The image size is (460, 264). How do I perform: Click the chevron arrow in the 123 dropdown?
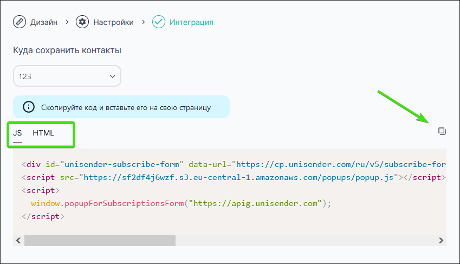coord(112,76)
